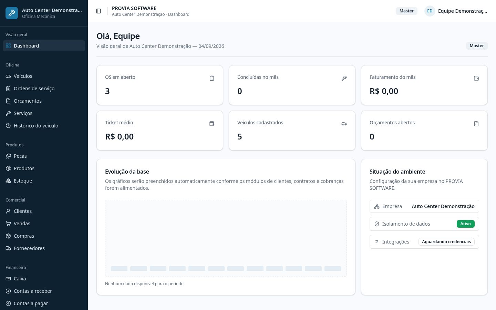496x310 pixels.
Task: Click the Situação do ambiente heading
Action: [x=397, y=172]
